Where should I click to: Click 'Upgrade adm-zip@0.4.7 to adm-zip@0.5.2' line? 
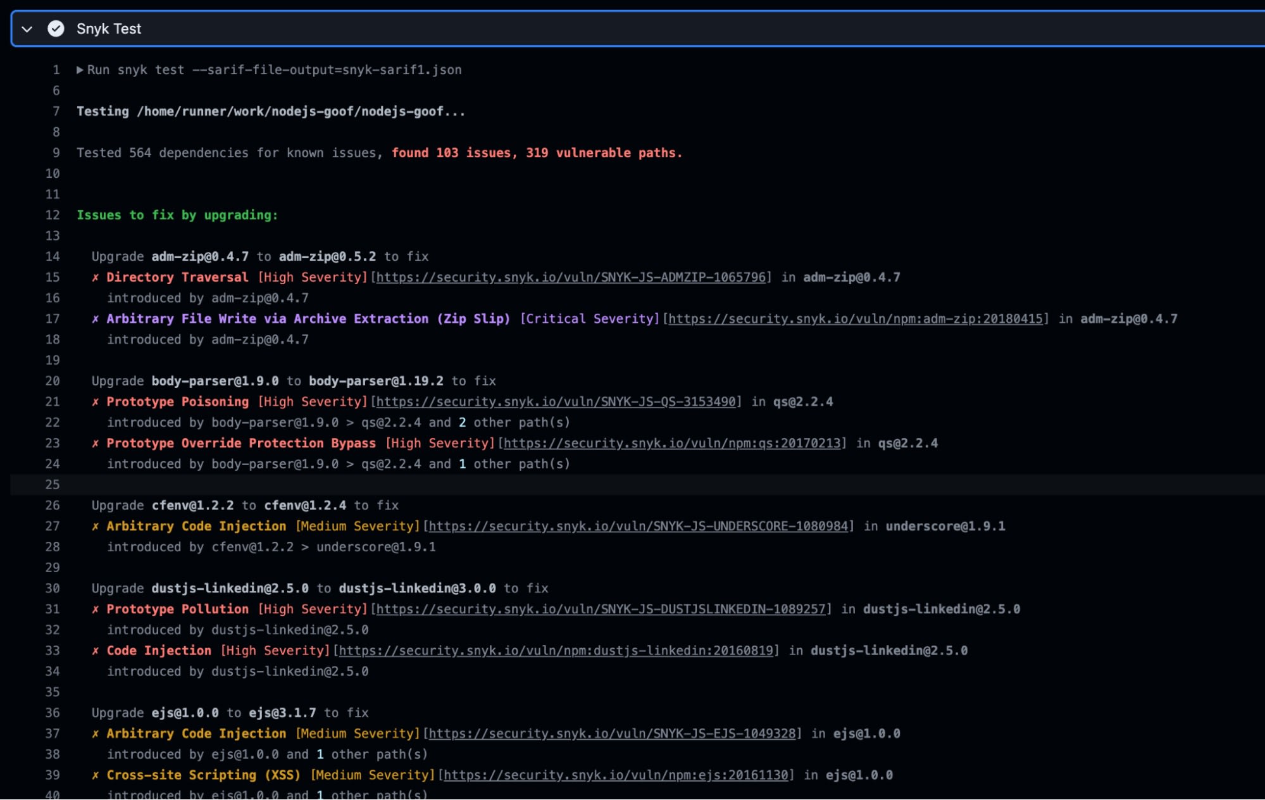pos(260,256)
